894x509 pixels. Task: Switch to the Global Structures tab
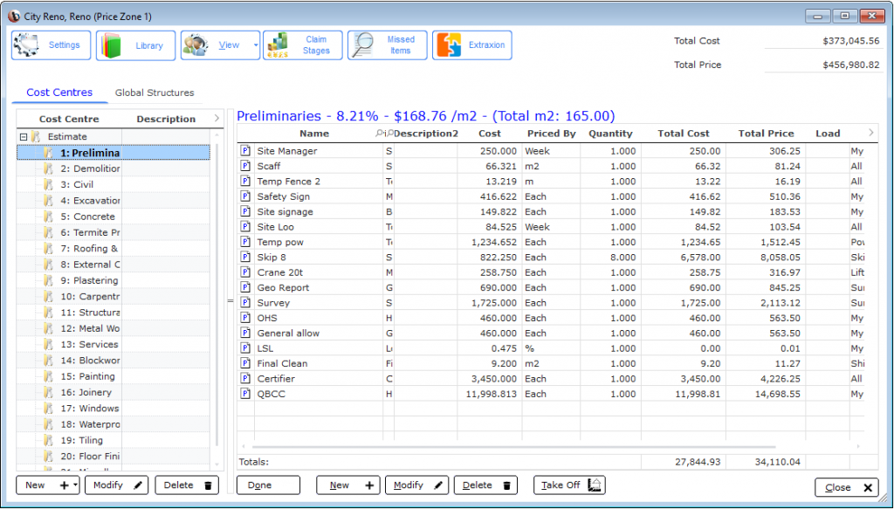[x=155, y=93]
